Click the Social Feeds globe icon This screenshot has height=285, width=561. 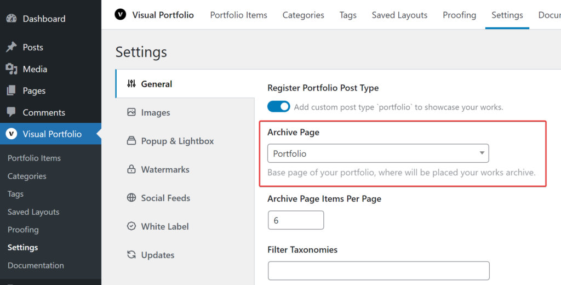click(131, 198)
